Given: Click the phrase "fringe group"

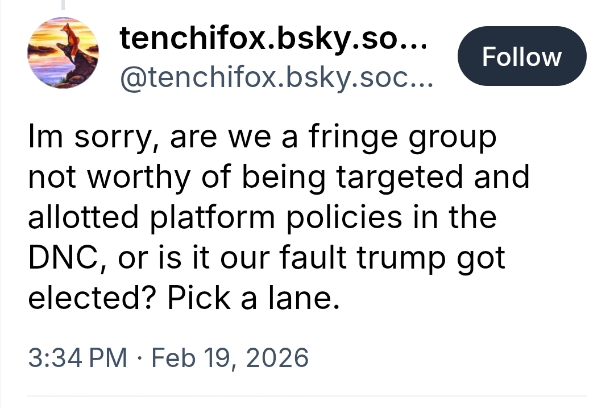Looking at the screenshot, I should [x=406, y=138].
